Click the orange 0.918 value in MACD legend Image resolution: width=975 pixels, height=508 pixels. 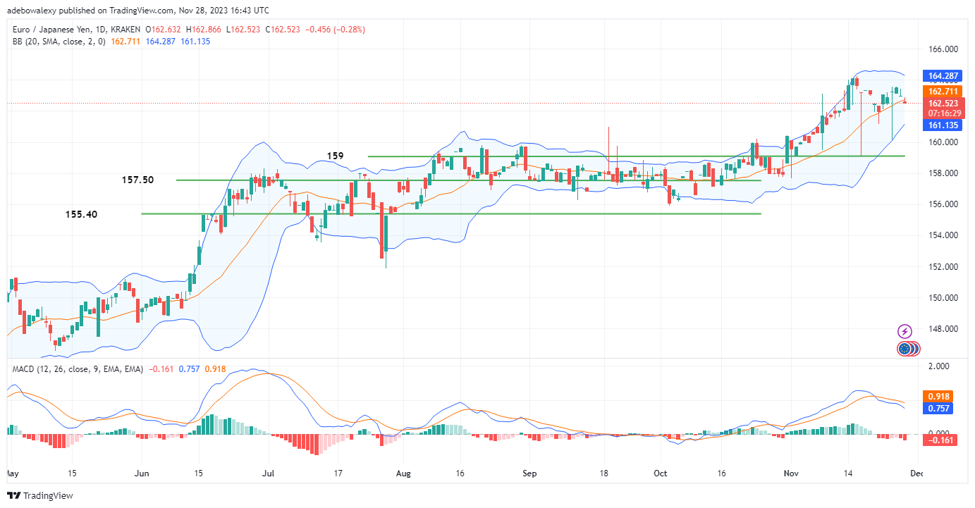tap(215, 369)
